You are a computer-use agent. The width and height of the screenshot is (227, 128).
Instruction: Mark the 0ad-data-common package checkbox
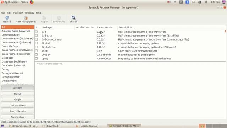(x=36, y=39)
